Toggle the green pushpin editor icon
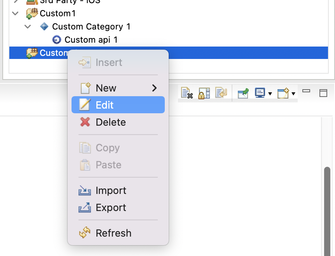Viewport: 335px width, 256px height. click(x=243, y=93)
